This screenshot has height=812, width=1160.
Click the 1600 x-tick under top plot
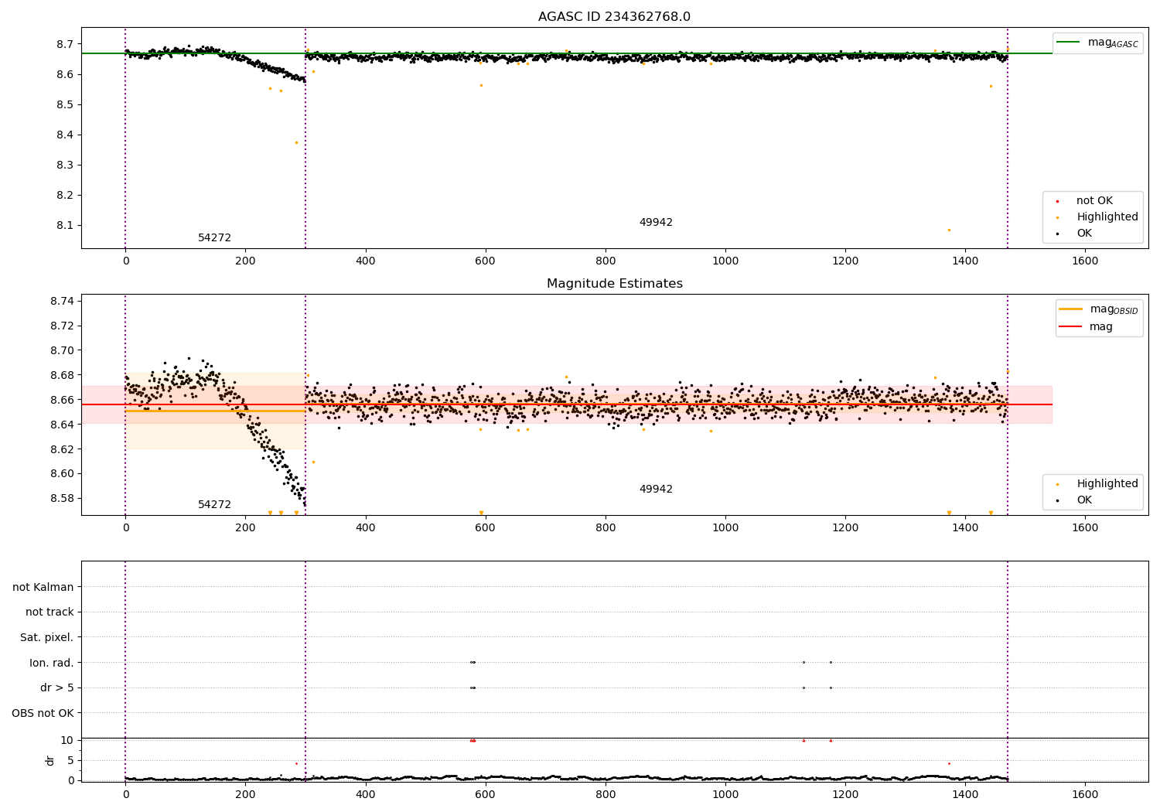[x=1085, y=261]
